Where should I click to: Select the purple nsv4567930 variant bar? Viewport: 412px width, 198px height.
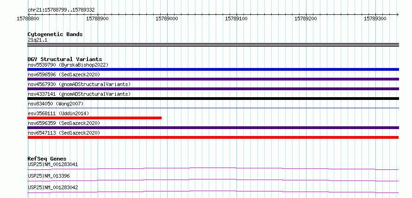tap(213, 89)
